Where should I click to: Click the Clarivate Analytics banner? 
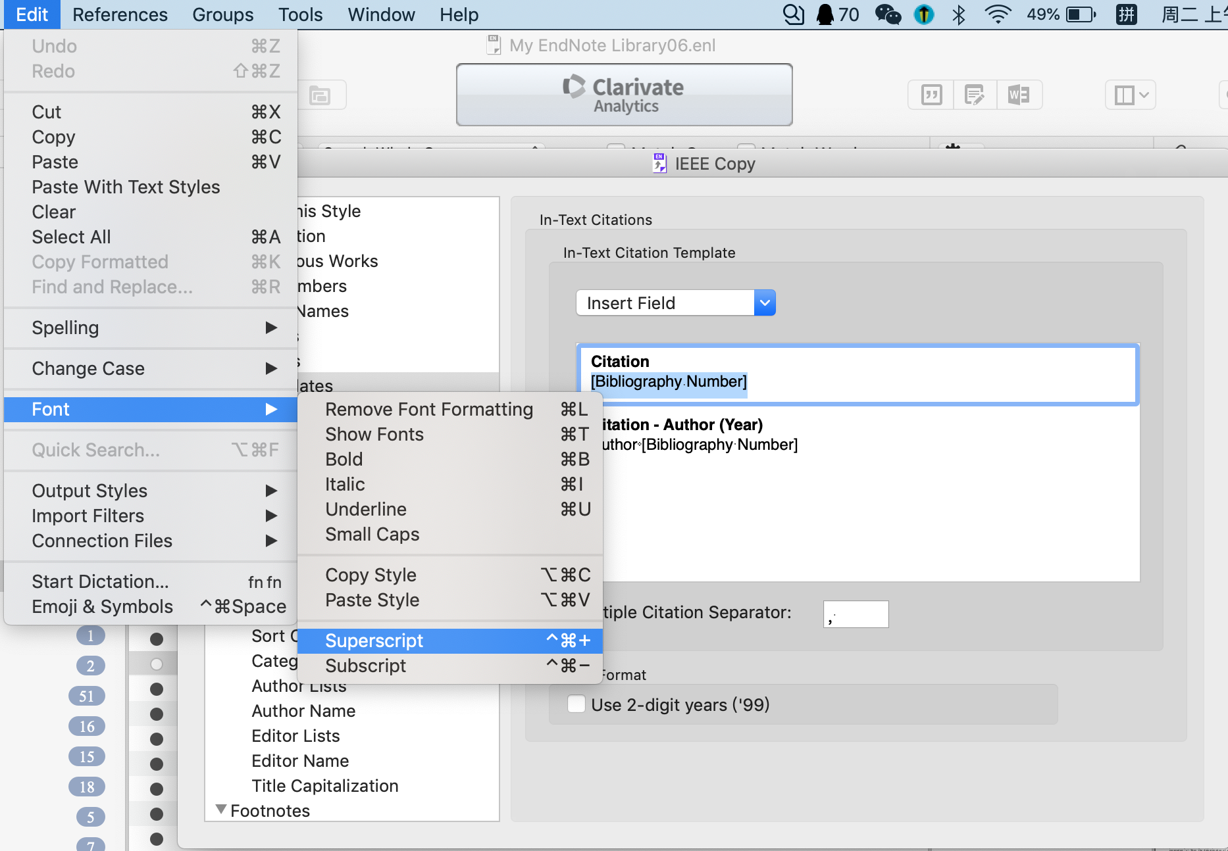pyautogui.click(x=624, y=95)
